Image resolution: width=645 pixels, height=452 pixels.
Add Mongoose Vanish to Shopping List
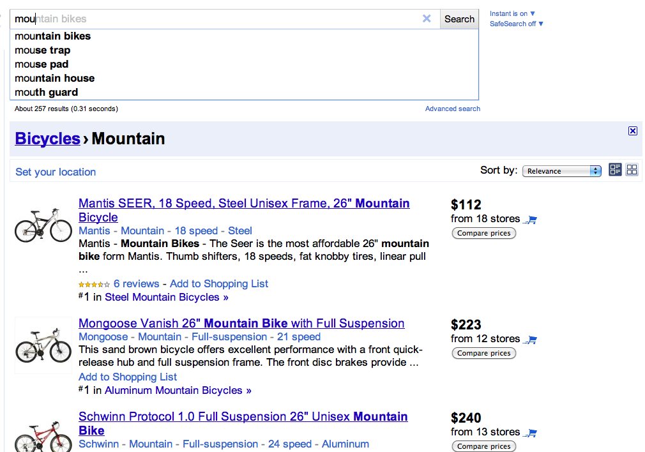tap(128, 377)
